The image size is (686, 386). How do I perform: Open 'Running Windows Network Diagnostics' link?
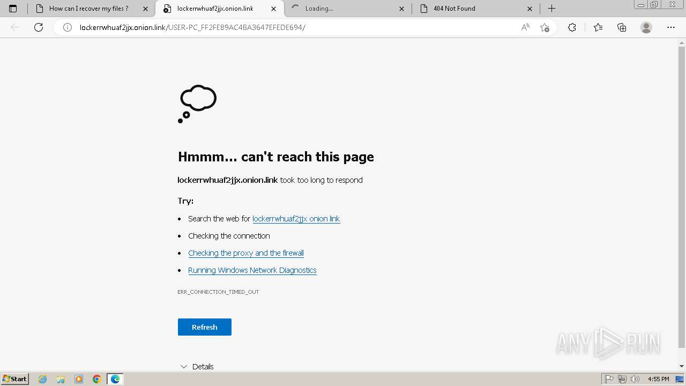252,270
